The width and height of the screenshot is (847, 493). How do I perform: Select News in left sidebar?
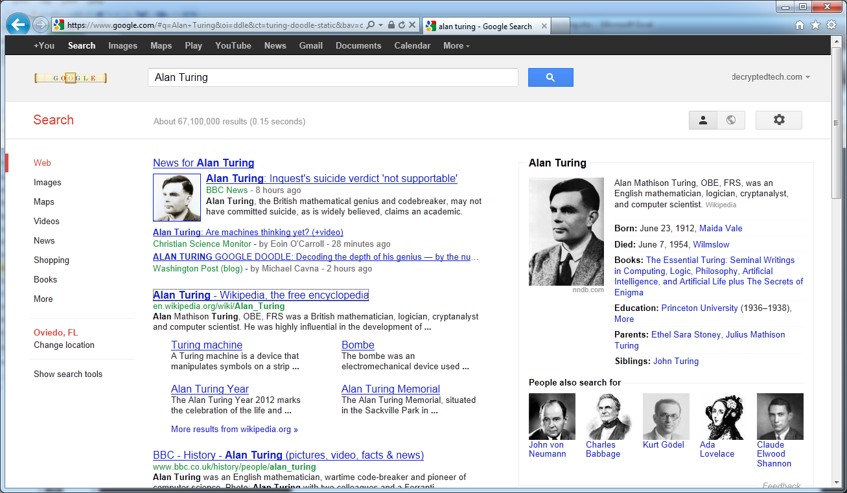click(x=44, y=240)
